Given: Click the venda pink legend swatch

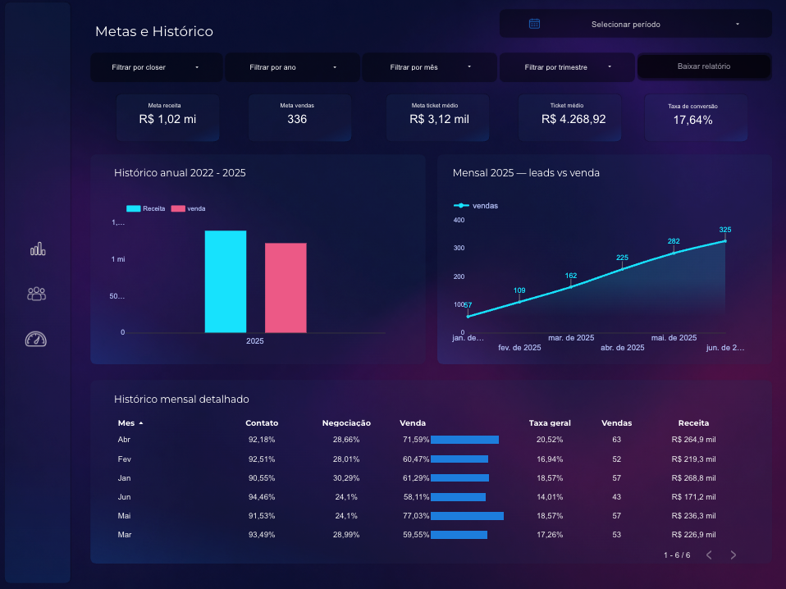Looking at the screenshot, I should pos(178,208).
